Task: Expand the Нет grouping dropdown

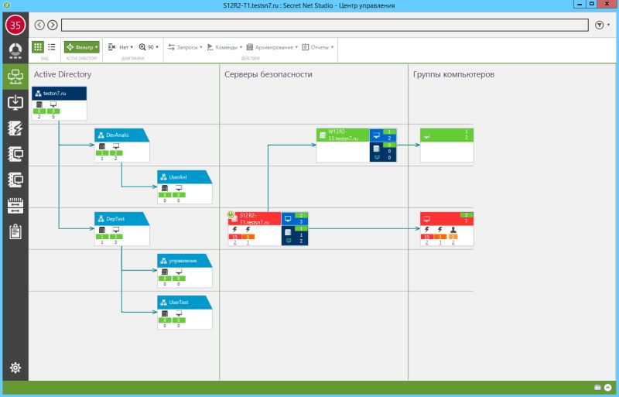Action: tap(121, 47)
